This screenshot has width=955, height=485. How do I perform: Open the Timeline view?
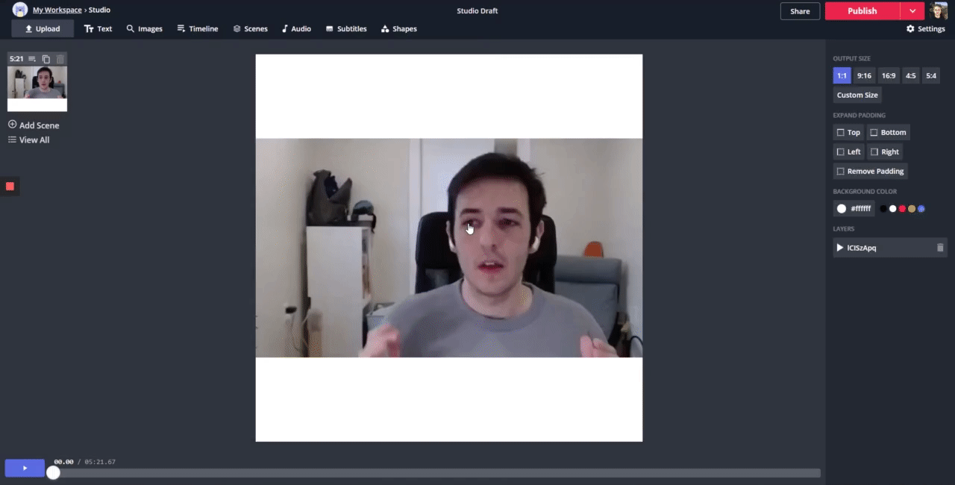pos(198,28)
